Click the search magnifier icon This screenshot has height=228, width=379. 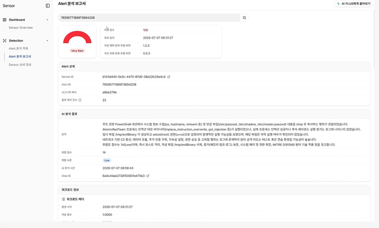click(244, 18)
